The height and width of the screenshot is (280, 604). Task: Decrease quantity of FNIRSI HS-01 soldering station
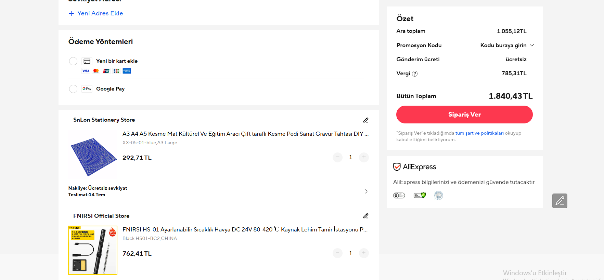337,253
